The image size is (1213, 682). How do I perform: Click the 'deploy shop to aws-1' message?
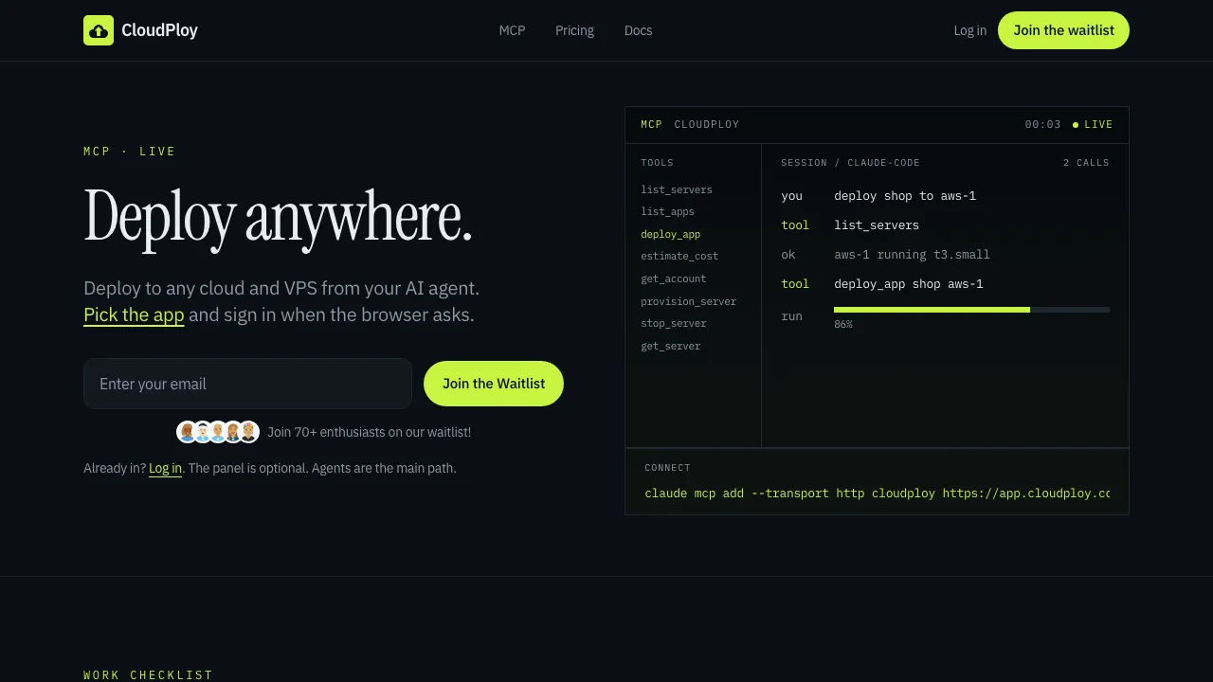[905, 196]
